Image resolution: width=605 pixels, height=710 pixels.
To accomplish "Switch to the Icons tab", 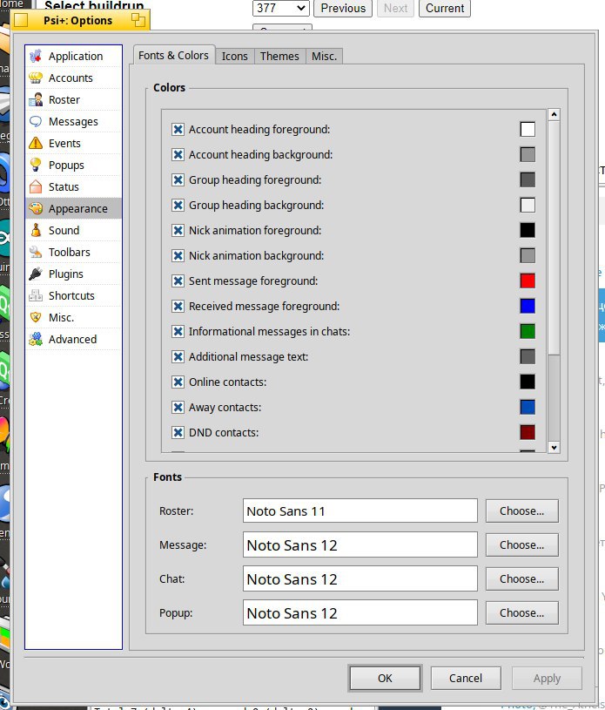I will click(x=234, y=56).
